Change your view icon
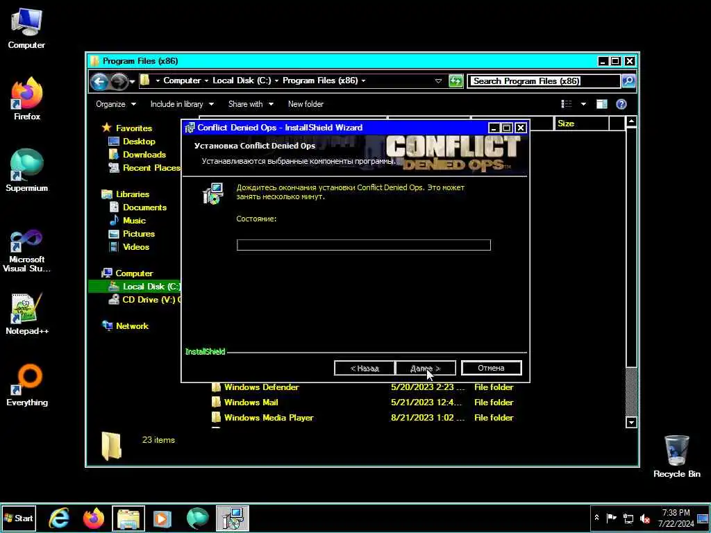This screenshot has width=711, height=533. coord(567,104)
